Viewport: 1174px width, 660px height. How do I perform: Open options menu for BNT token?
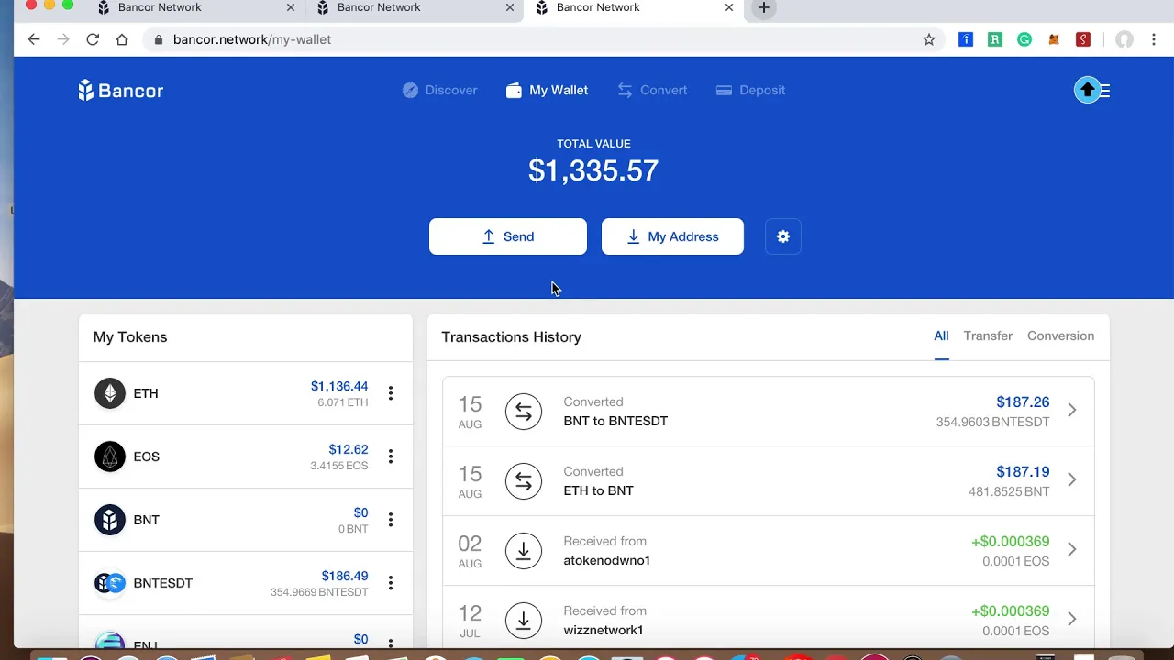[391, 520]
